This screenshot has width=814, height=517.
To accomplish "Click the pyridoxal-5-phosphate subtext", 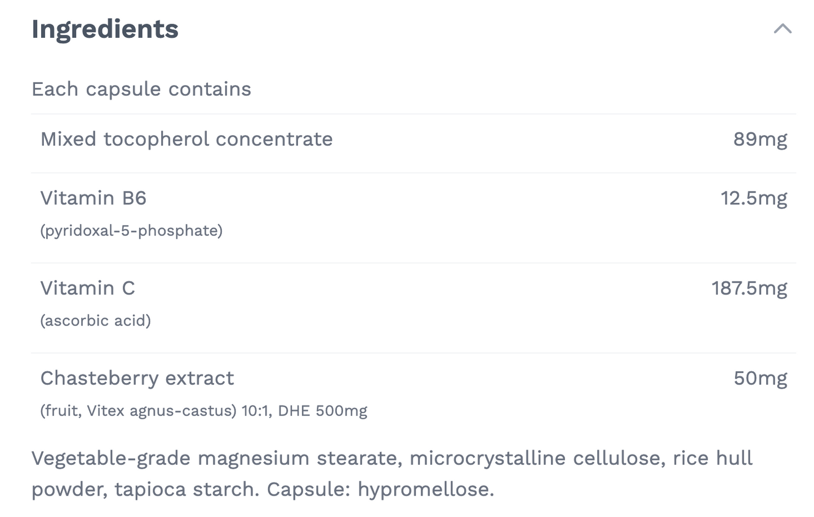I will 131,230.
